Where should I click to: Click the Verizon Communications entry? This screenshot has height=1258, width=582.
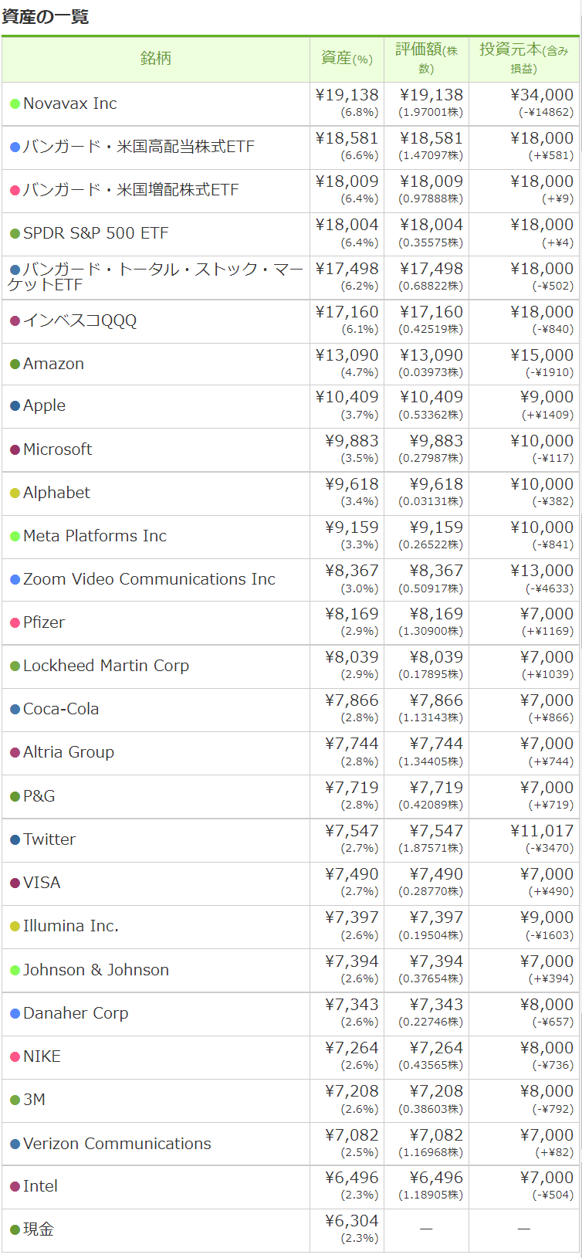point(117,1144)
